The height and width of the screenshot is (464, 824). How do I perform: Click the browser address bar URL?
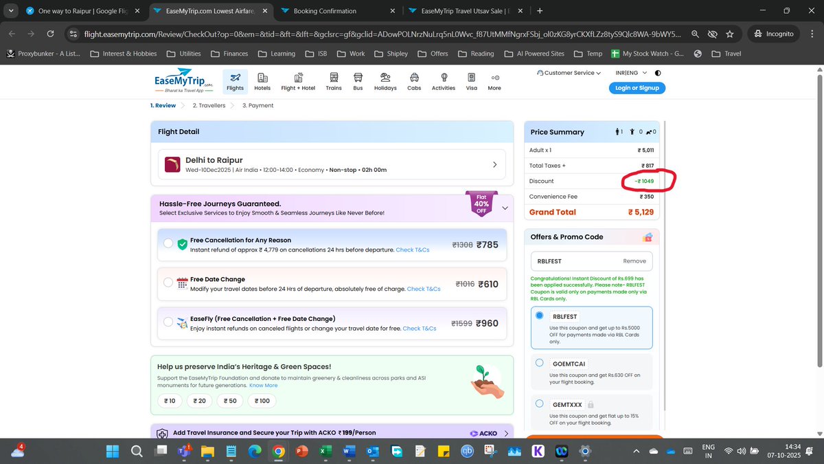pos(383,33)
